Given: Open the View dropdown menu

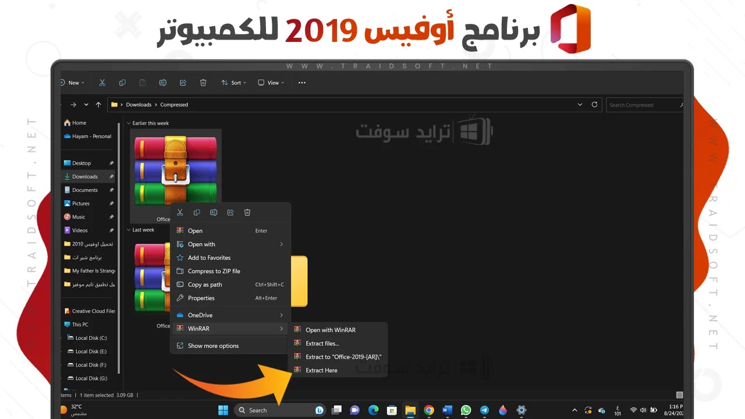Looking at the screenshot, I should click(x=271, y=83).
